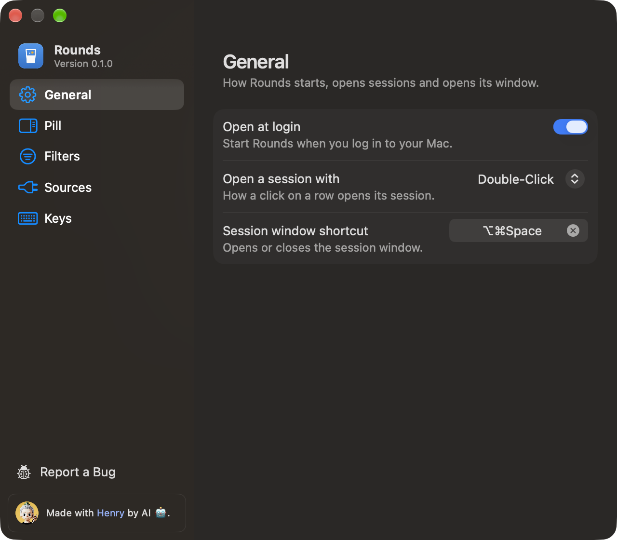The image size is (617, 540).
Task: Click the bug icon beside Report a Bug
Action: [24, 472]
